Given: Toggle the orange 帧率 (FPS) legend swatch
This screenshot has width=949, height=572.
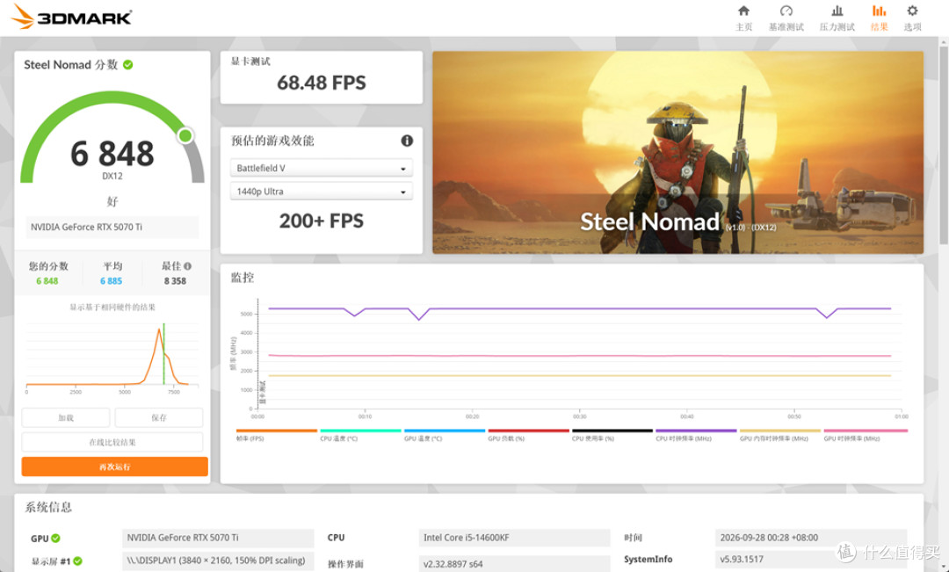Looking at the screenshot, I should 277,431.
